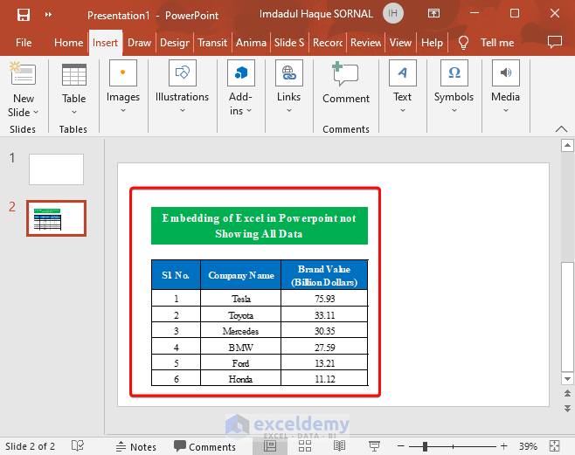Viewport: 575px width, 455px height.
Task: Go to next slide double-arrow button
Action: tap(567, 408)
